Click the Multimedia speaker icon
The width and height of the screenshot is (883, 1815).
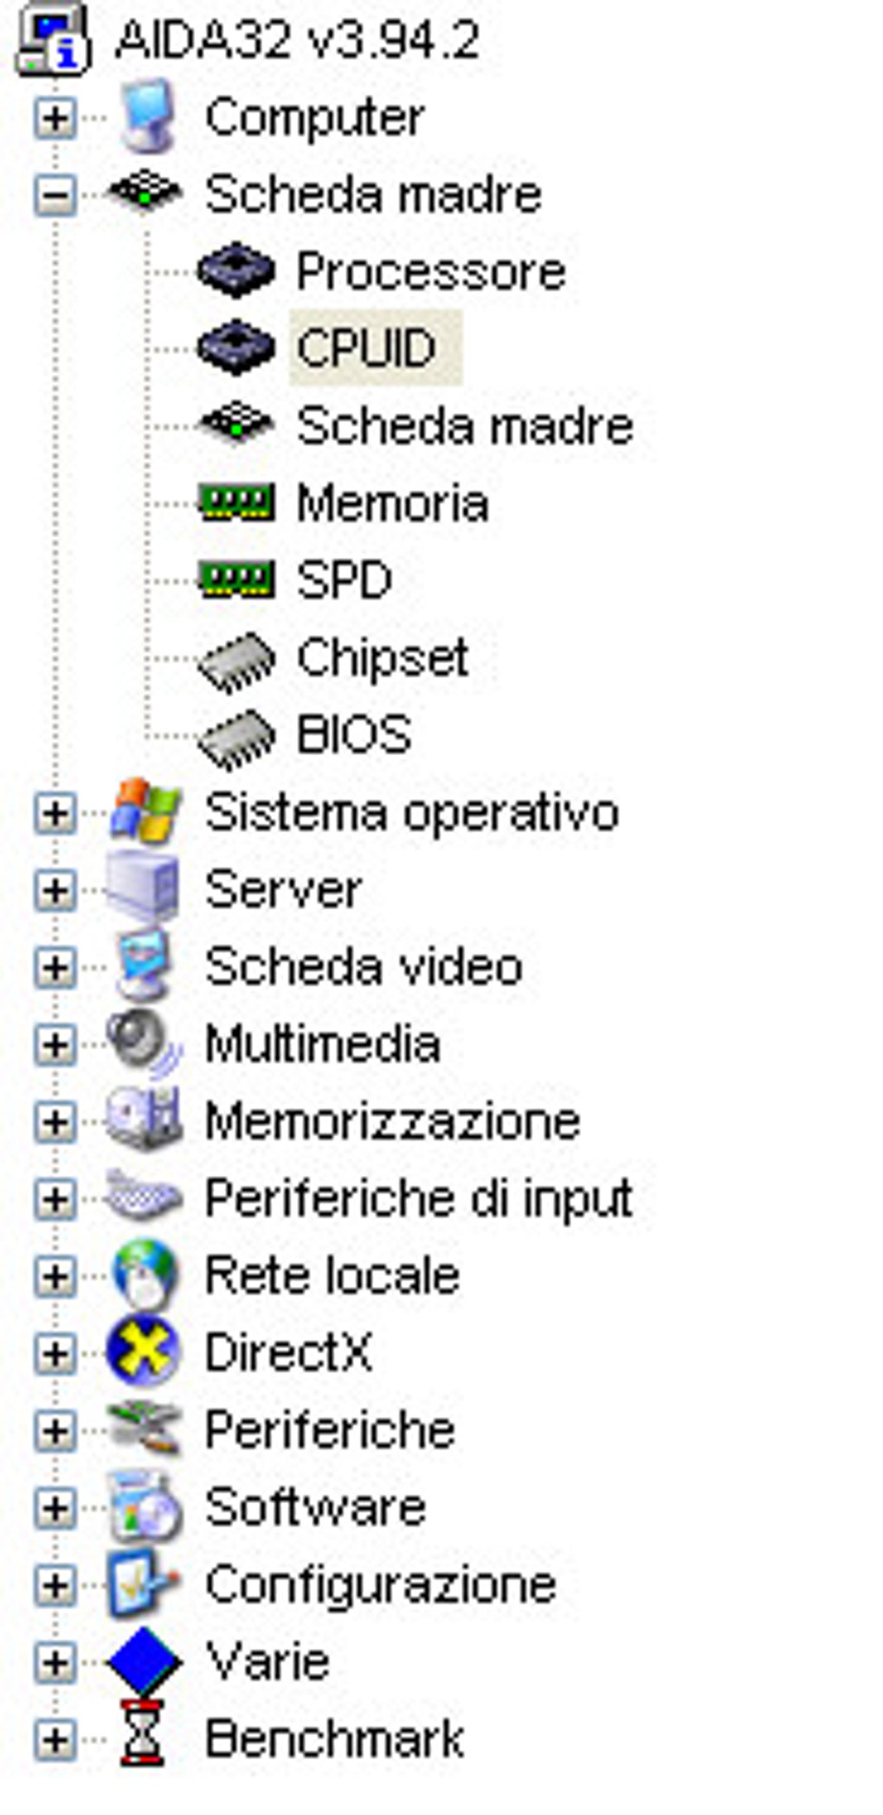tap(144, 1043)
